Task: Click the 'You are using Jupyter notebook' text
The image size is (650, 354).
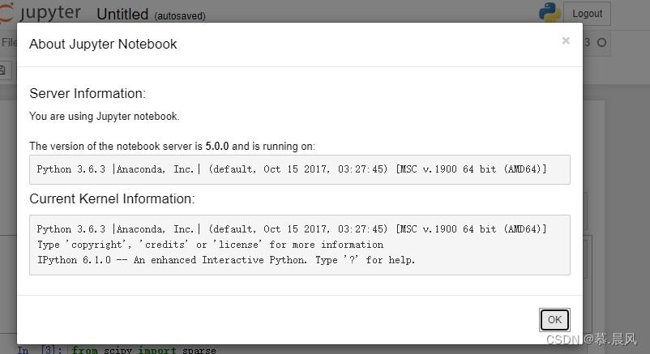Action: pos(105,117)
